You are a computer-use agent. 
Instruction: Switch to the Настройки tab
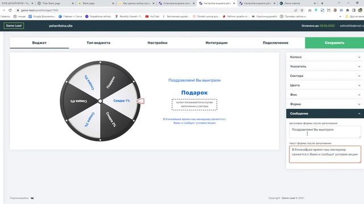coord(158,43)
